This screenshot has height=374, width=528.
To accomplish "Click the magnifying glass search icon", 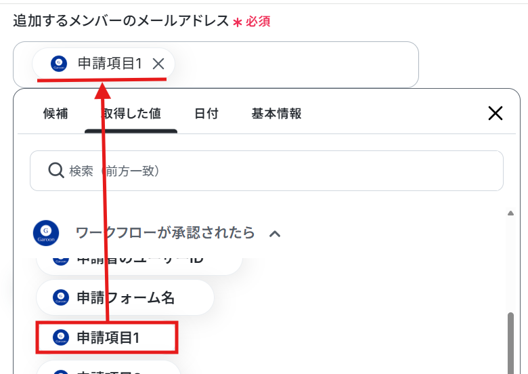I will (56, 171).
